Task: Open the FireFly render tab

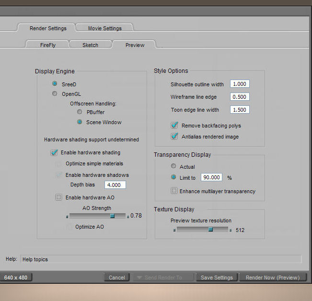Action: tap(48, 45)
